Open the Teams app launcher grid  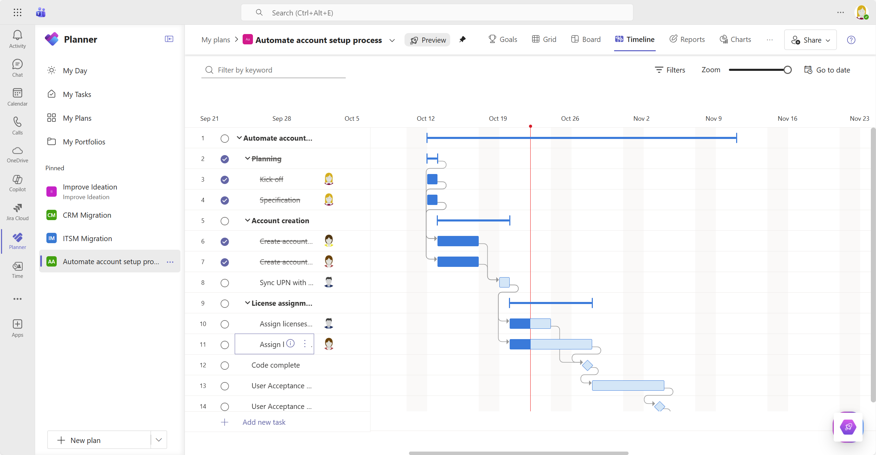pyautogui.click(x=17, y=13)
